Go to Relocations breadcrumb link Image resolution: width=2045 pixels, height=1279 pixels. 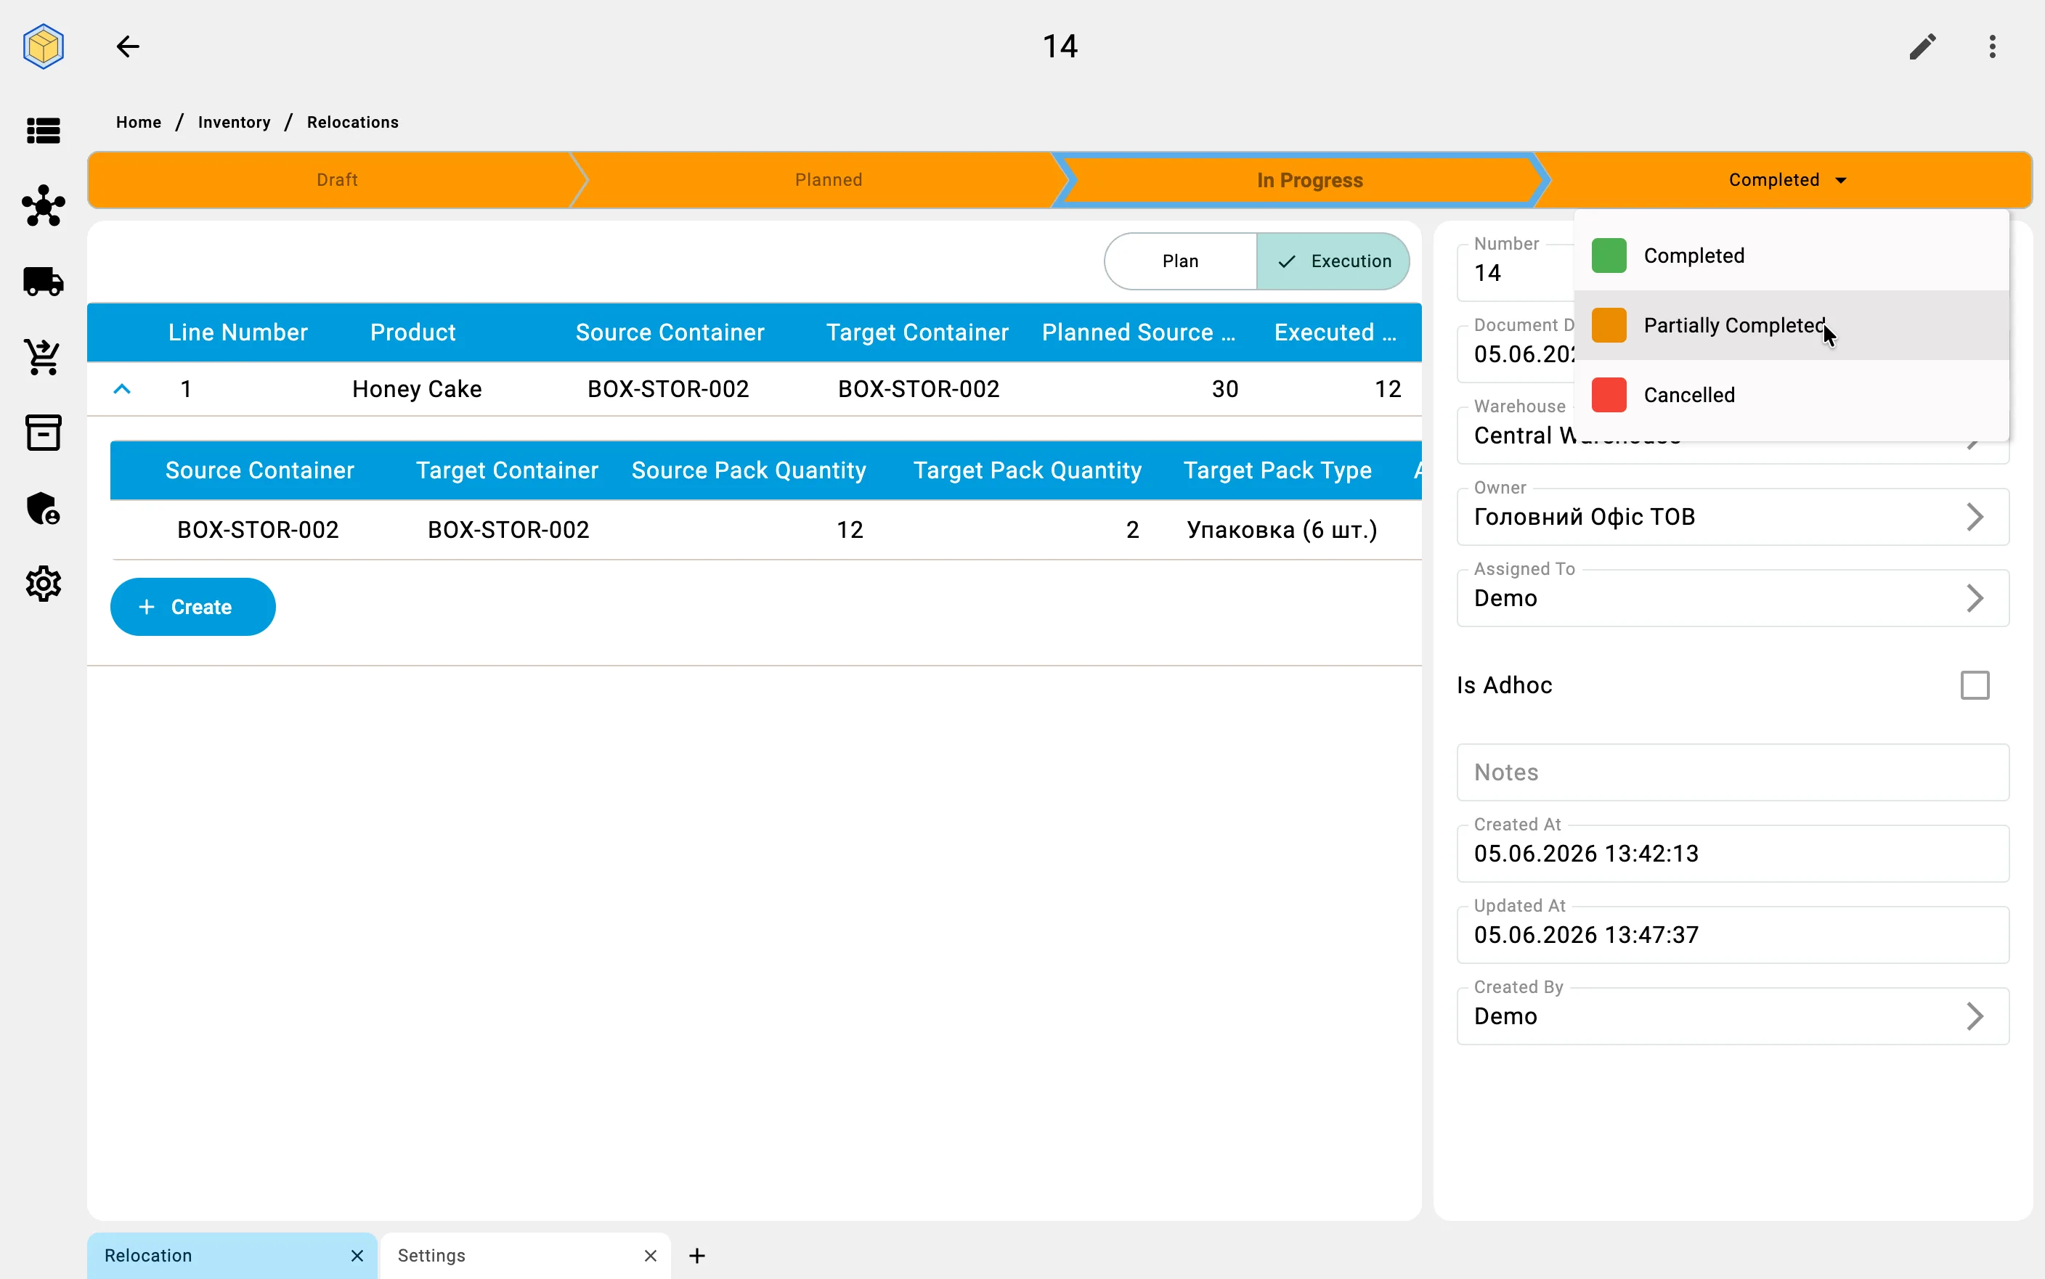tap(353, 123)
